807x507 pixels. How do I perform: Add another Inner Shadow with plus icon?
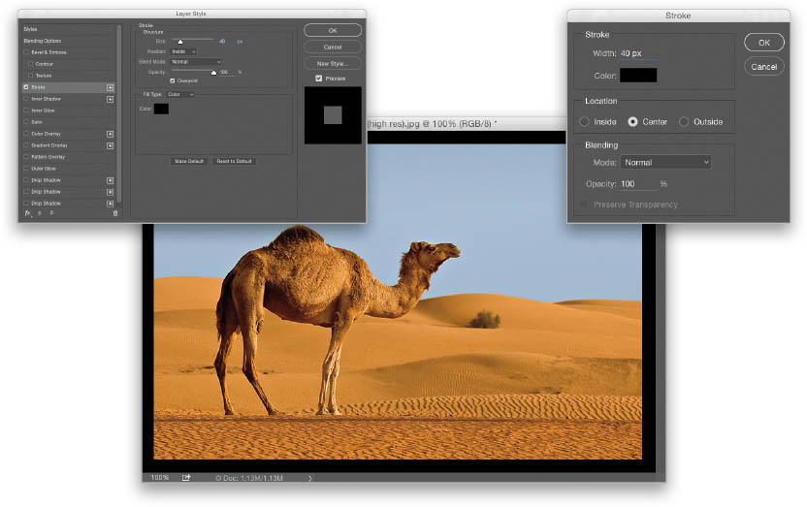pos(110,99)
